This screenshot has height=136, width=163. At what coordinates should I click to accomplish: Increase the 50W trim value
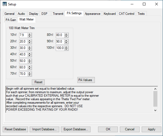click(30, 60)
